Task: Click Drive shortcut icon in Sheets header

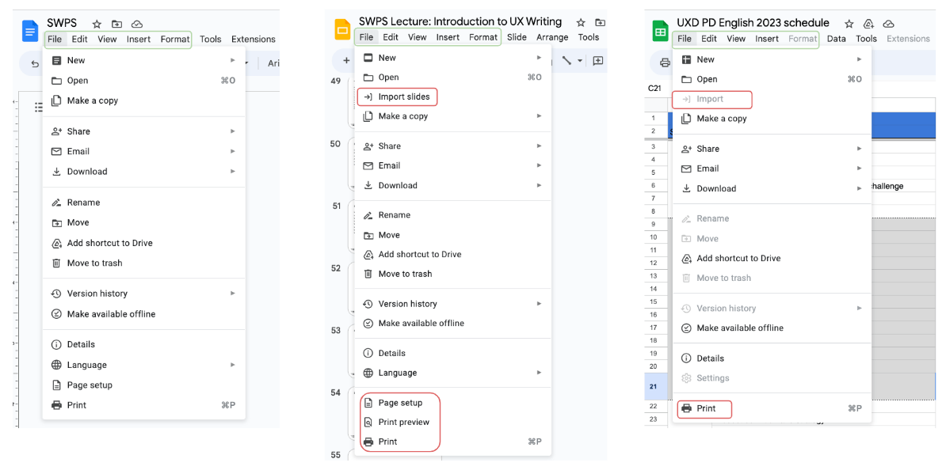Action: [x=869, y=24]
